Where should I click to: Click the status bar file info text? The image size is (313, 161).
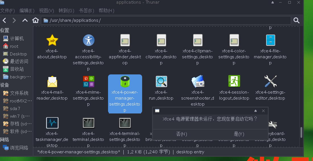click(121, 152)
